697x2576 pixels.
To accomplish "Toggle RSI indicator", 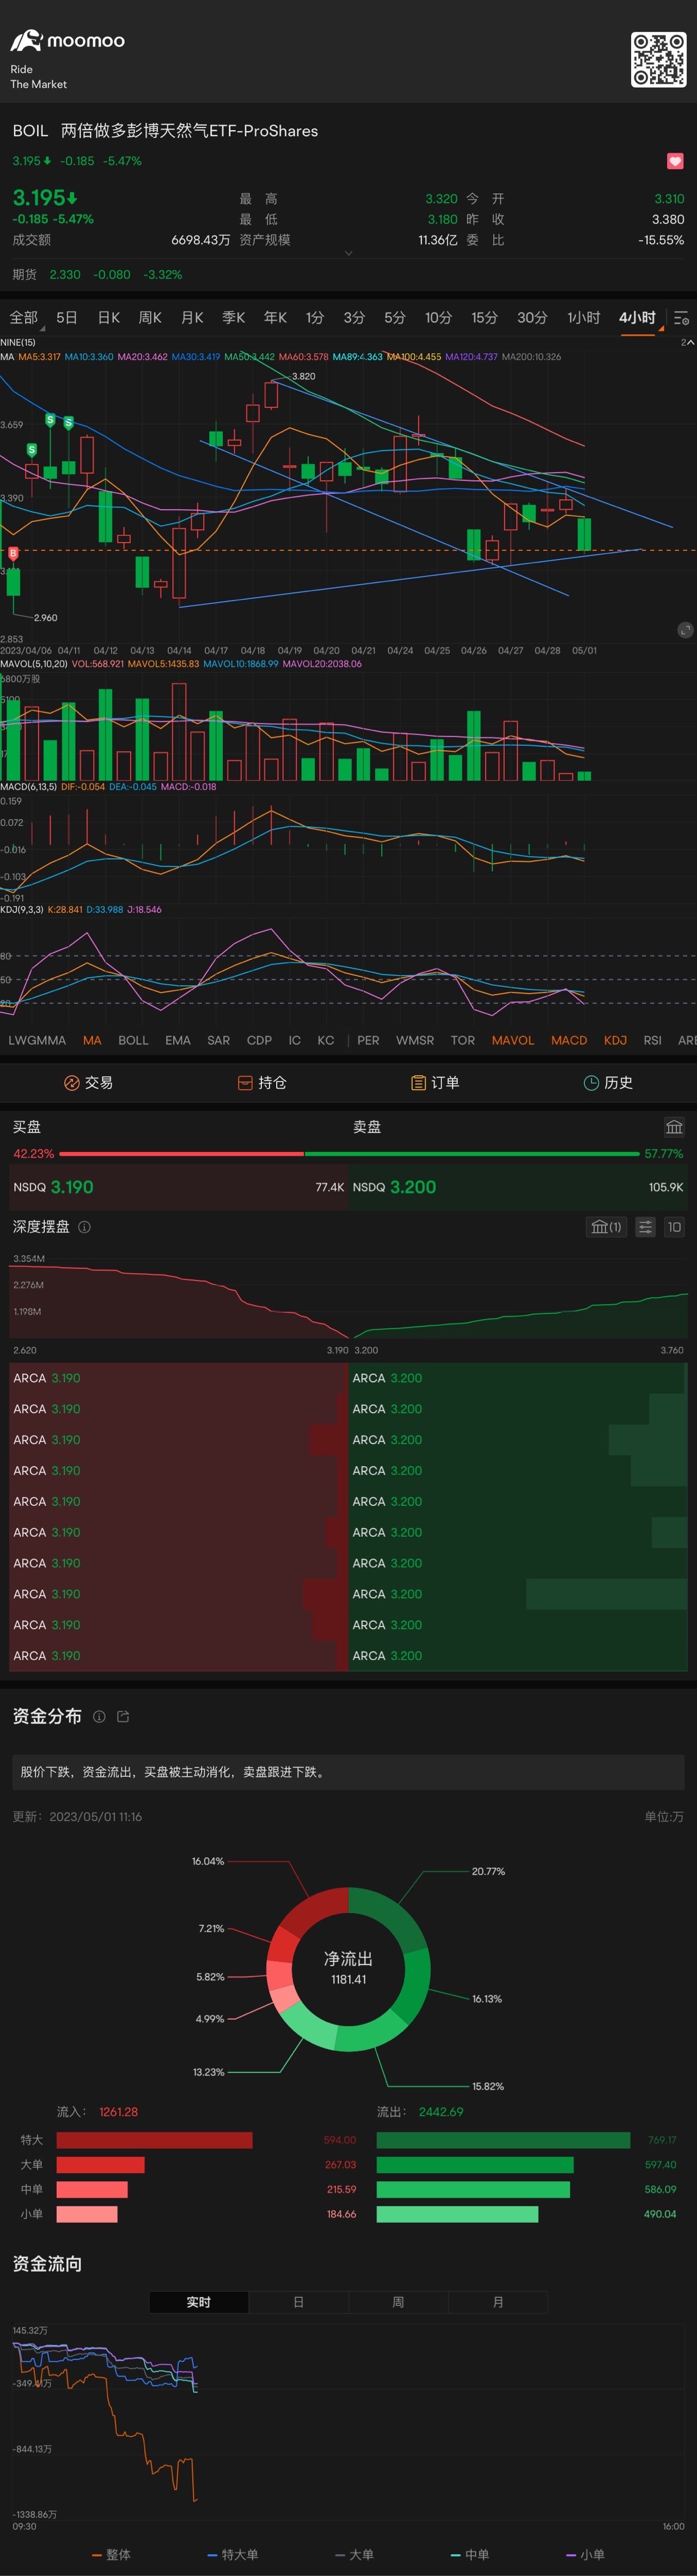I will (x=653, y=1040).
